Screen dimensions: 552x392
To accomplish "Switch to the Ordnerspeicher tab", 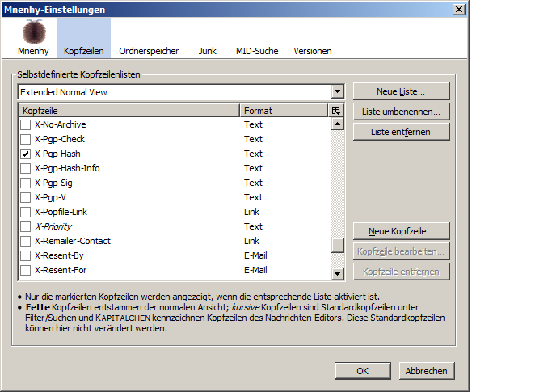I will pyautogui.click(x=143, y=51).
